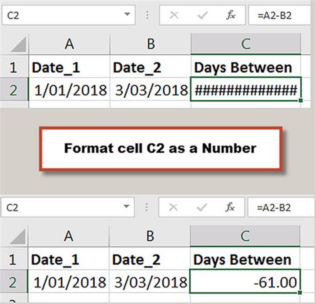Click the fill handle of the -61.00 cell
The width and height of the screenshot is (316, 304).
pos(300,293)
